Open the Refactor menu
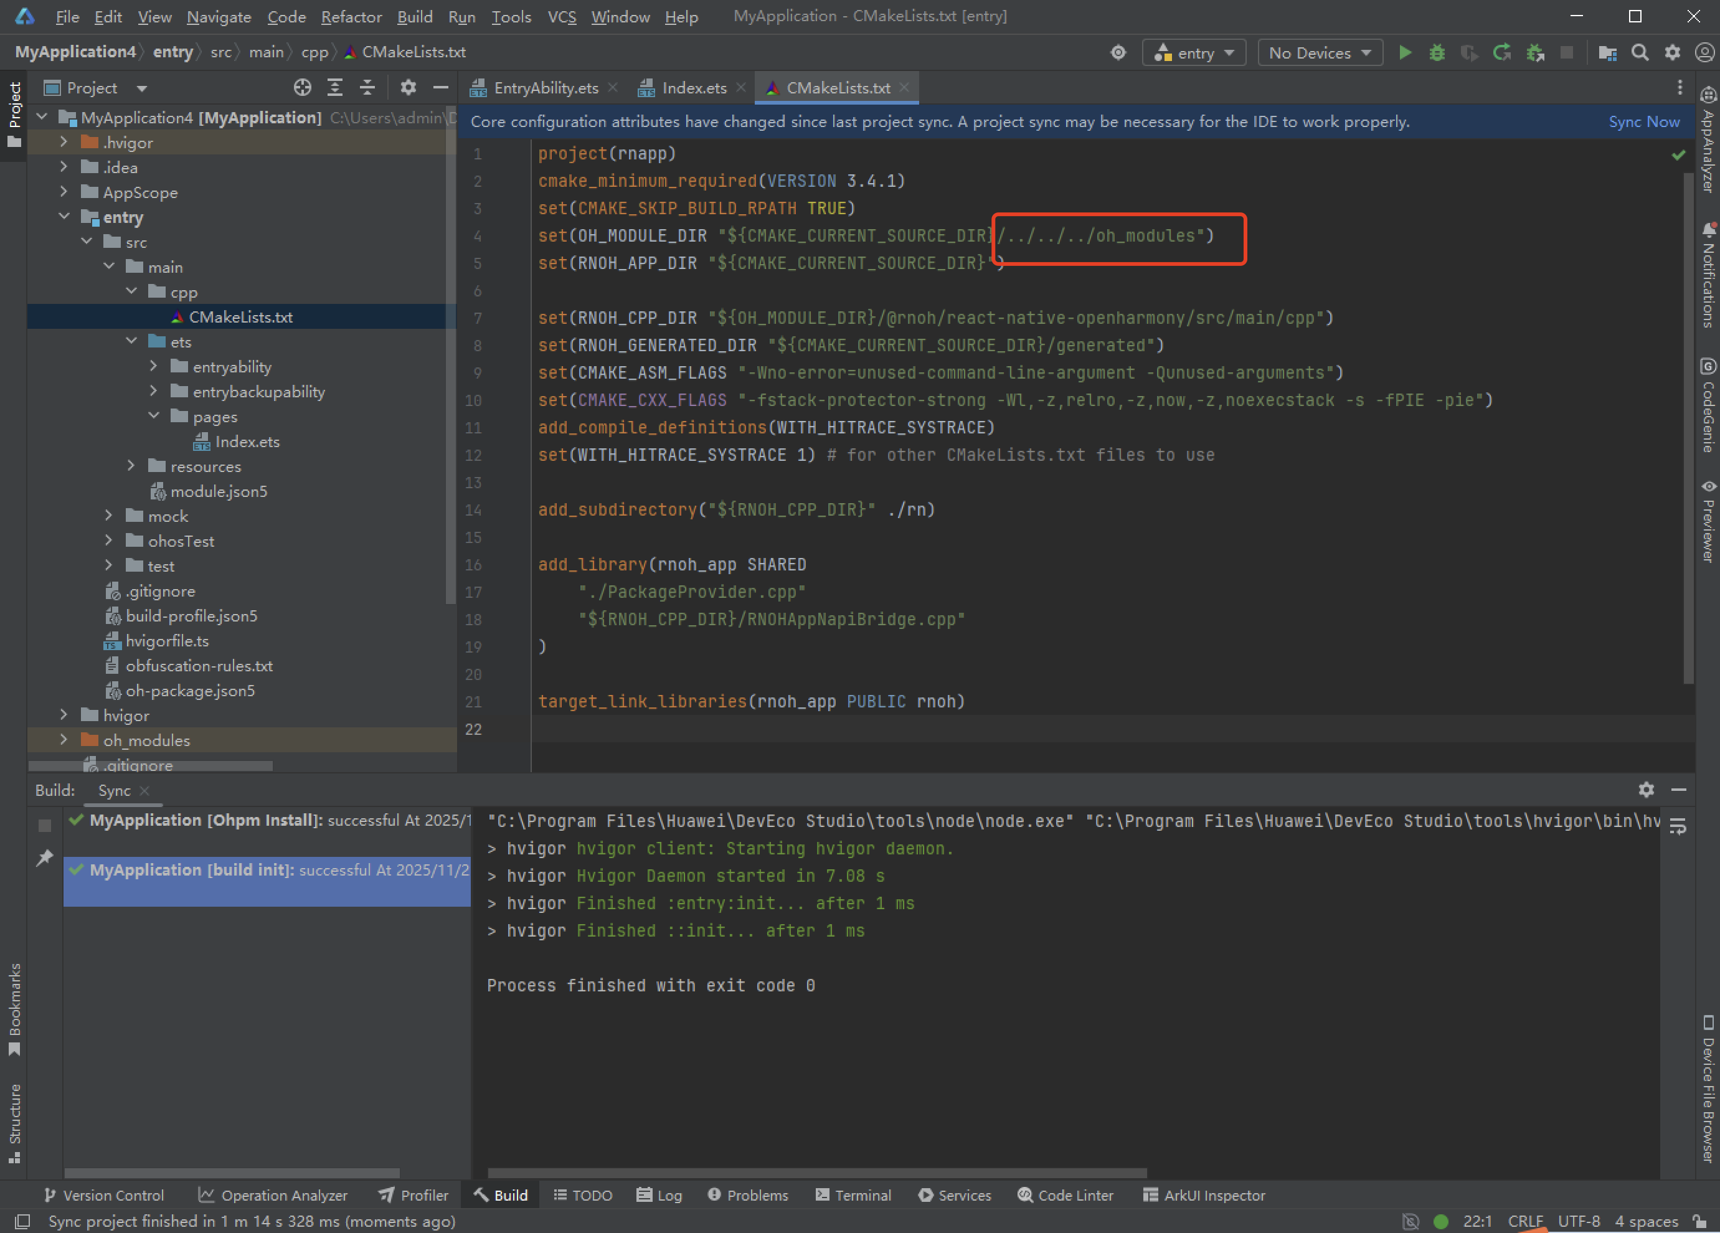This screenshot has height=1233, width=1720. (351, 17)
